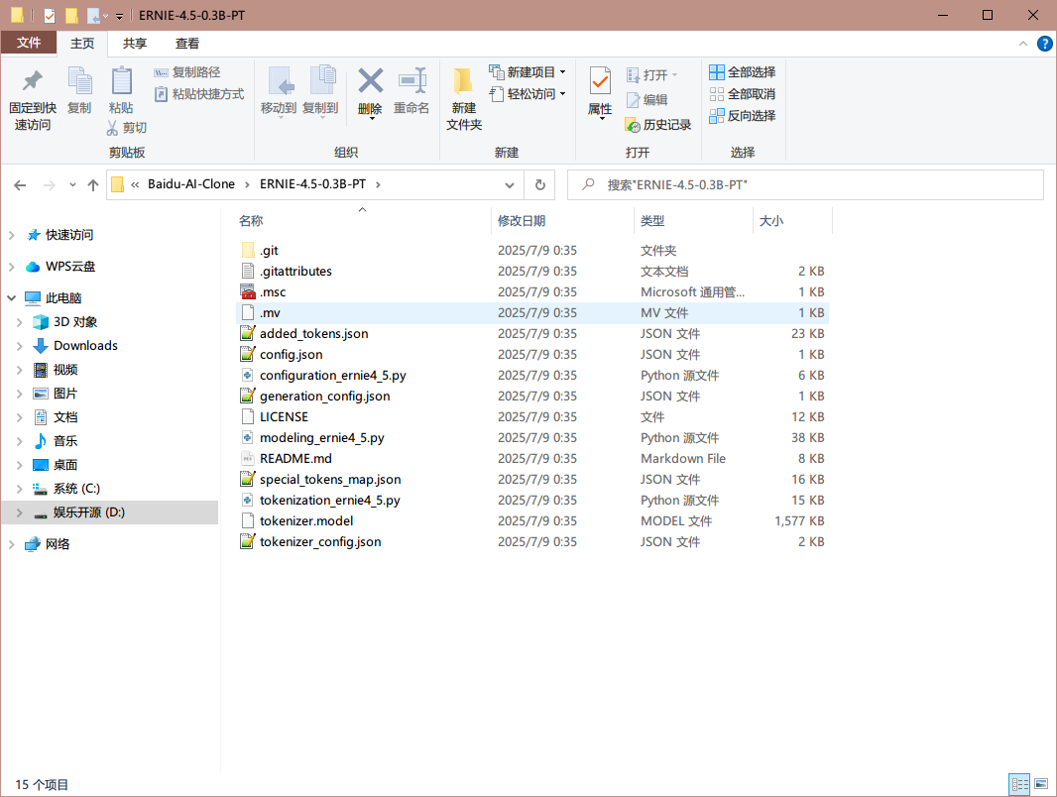Open History (历史记录)

(x=658, y=125)
